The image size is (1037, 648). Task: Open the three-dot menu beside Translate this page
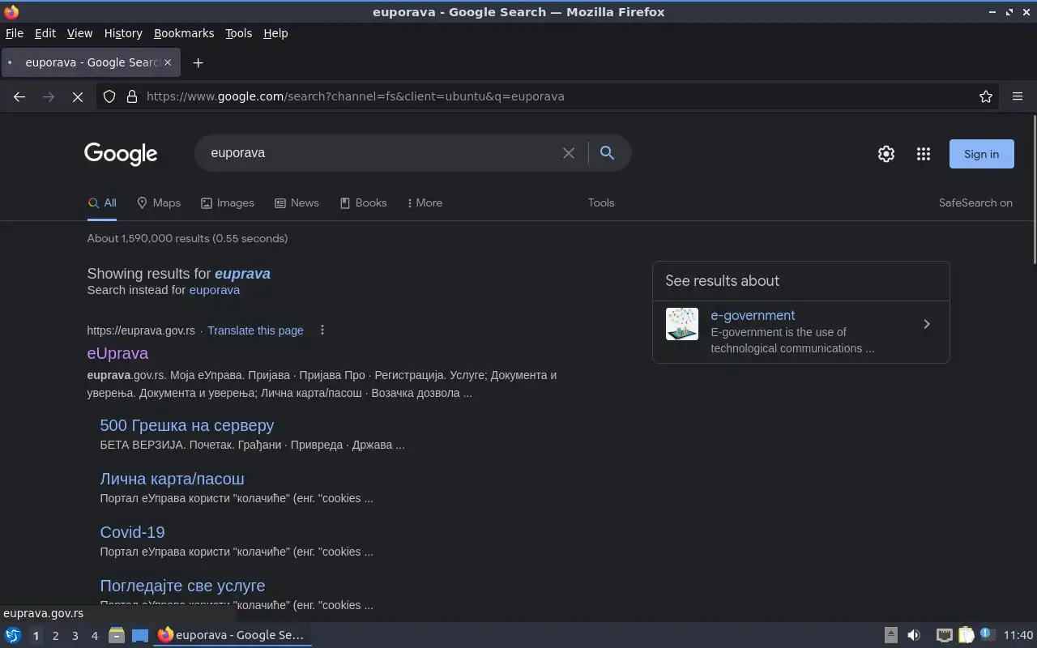pyautogui.click(x=322, y=330)
